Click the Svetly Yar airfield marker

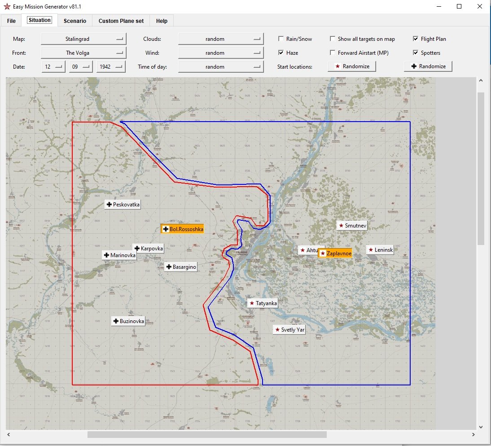coord(289,330)
